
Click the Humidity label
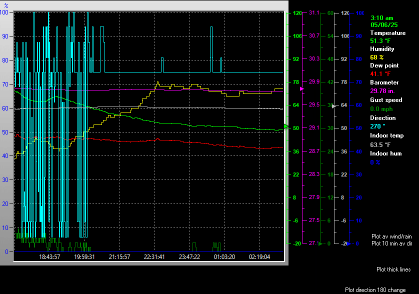(x=382, y=49)
